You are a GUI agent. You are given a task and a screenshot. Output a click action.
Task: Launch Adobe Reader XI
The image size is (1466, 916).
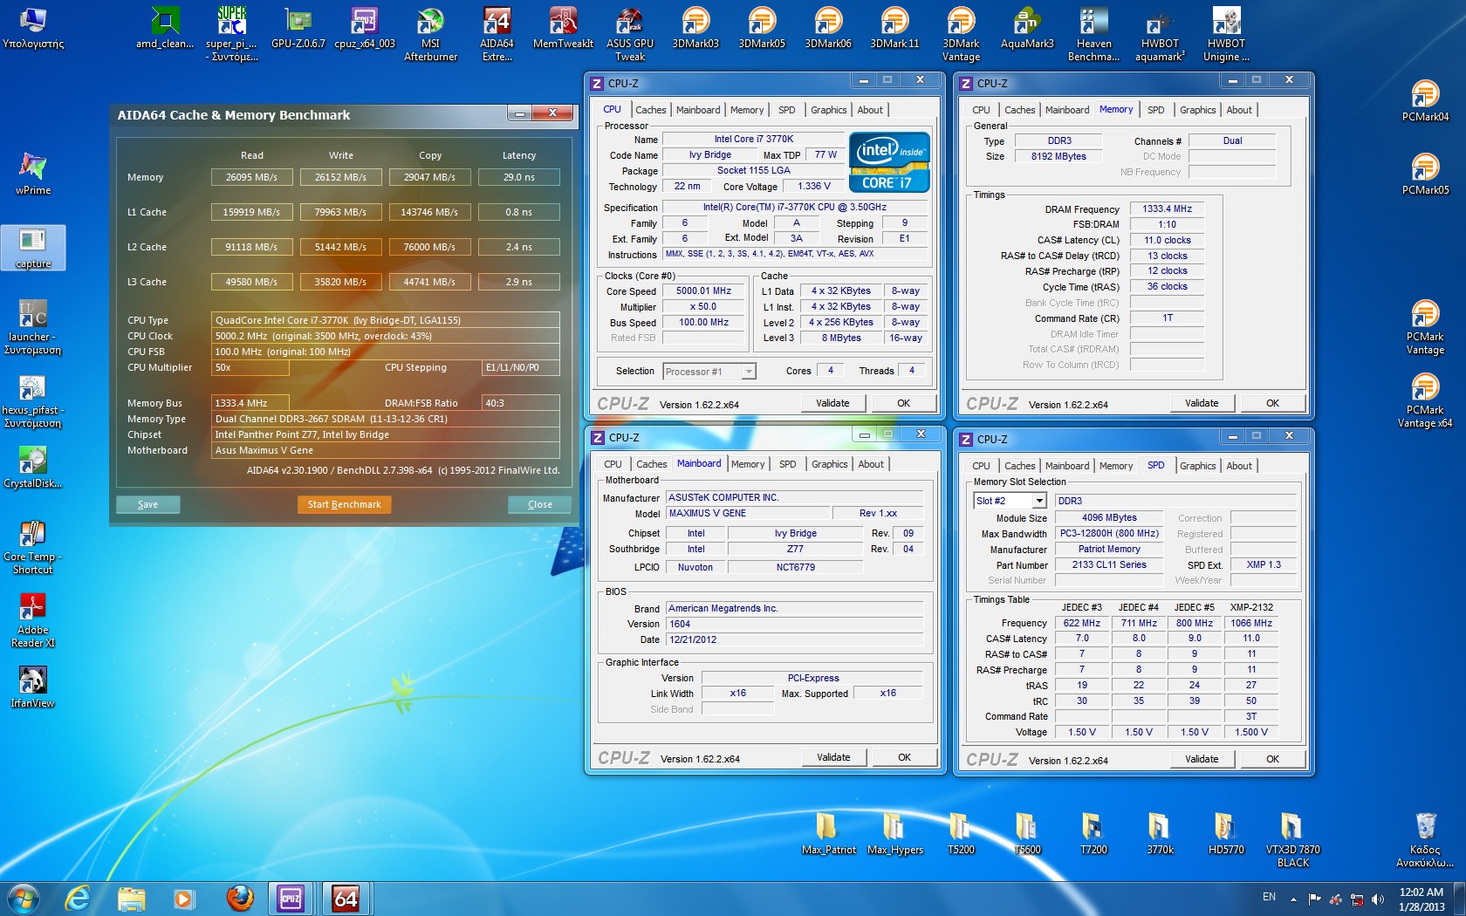32,620
